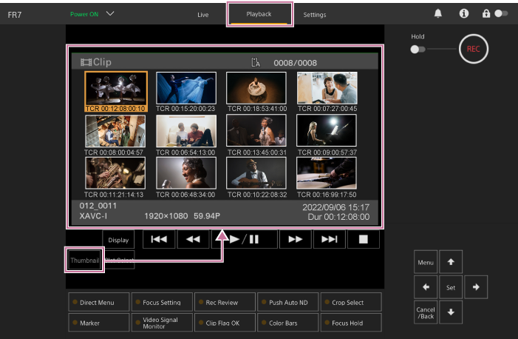The width and height of the screenshot is (518, 339).
Task: Click the skip to previous clip button
Action: pos(159,239)
